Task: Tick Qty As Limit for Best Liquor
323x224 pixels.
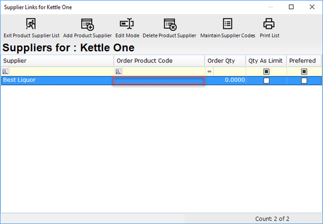Action: click(x=267, y=81)
